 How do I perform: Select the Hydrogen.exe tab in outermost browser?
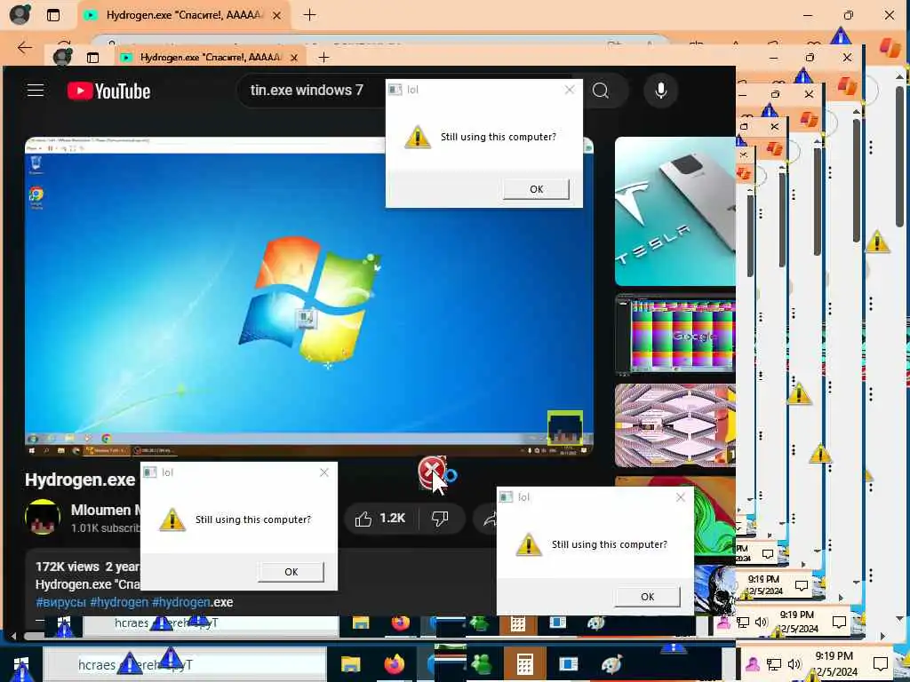(183, 15)
